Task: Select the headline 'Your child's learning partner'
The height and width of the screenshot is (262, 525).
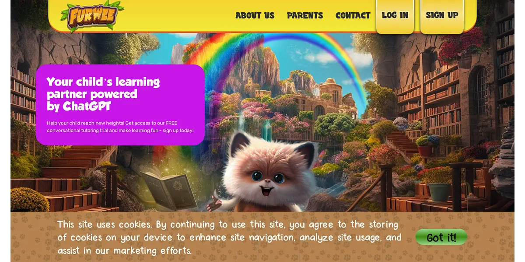Action: tap(103, 88)
